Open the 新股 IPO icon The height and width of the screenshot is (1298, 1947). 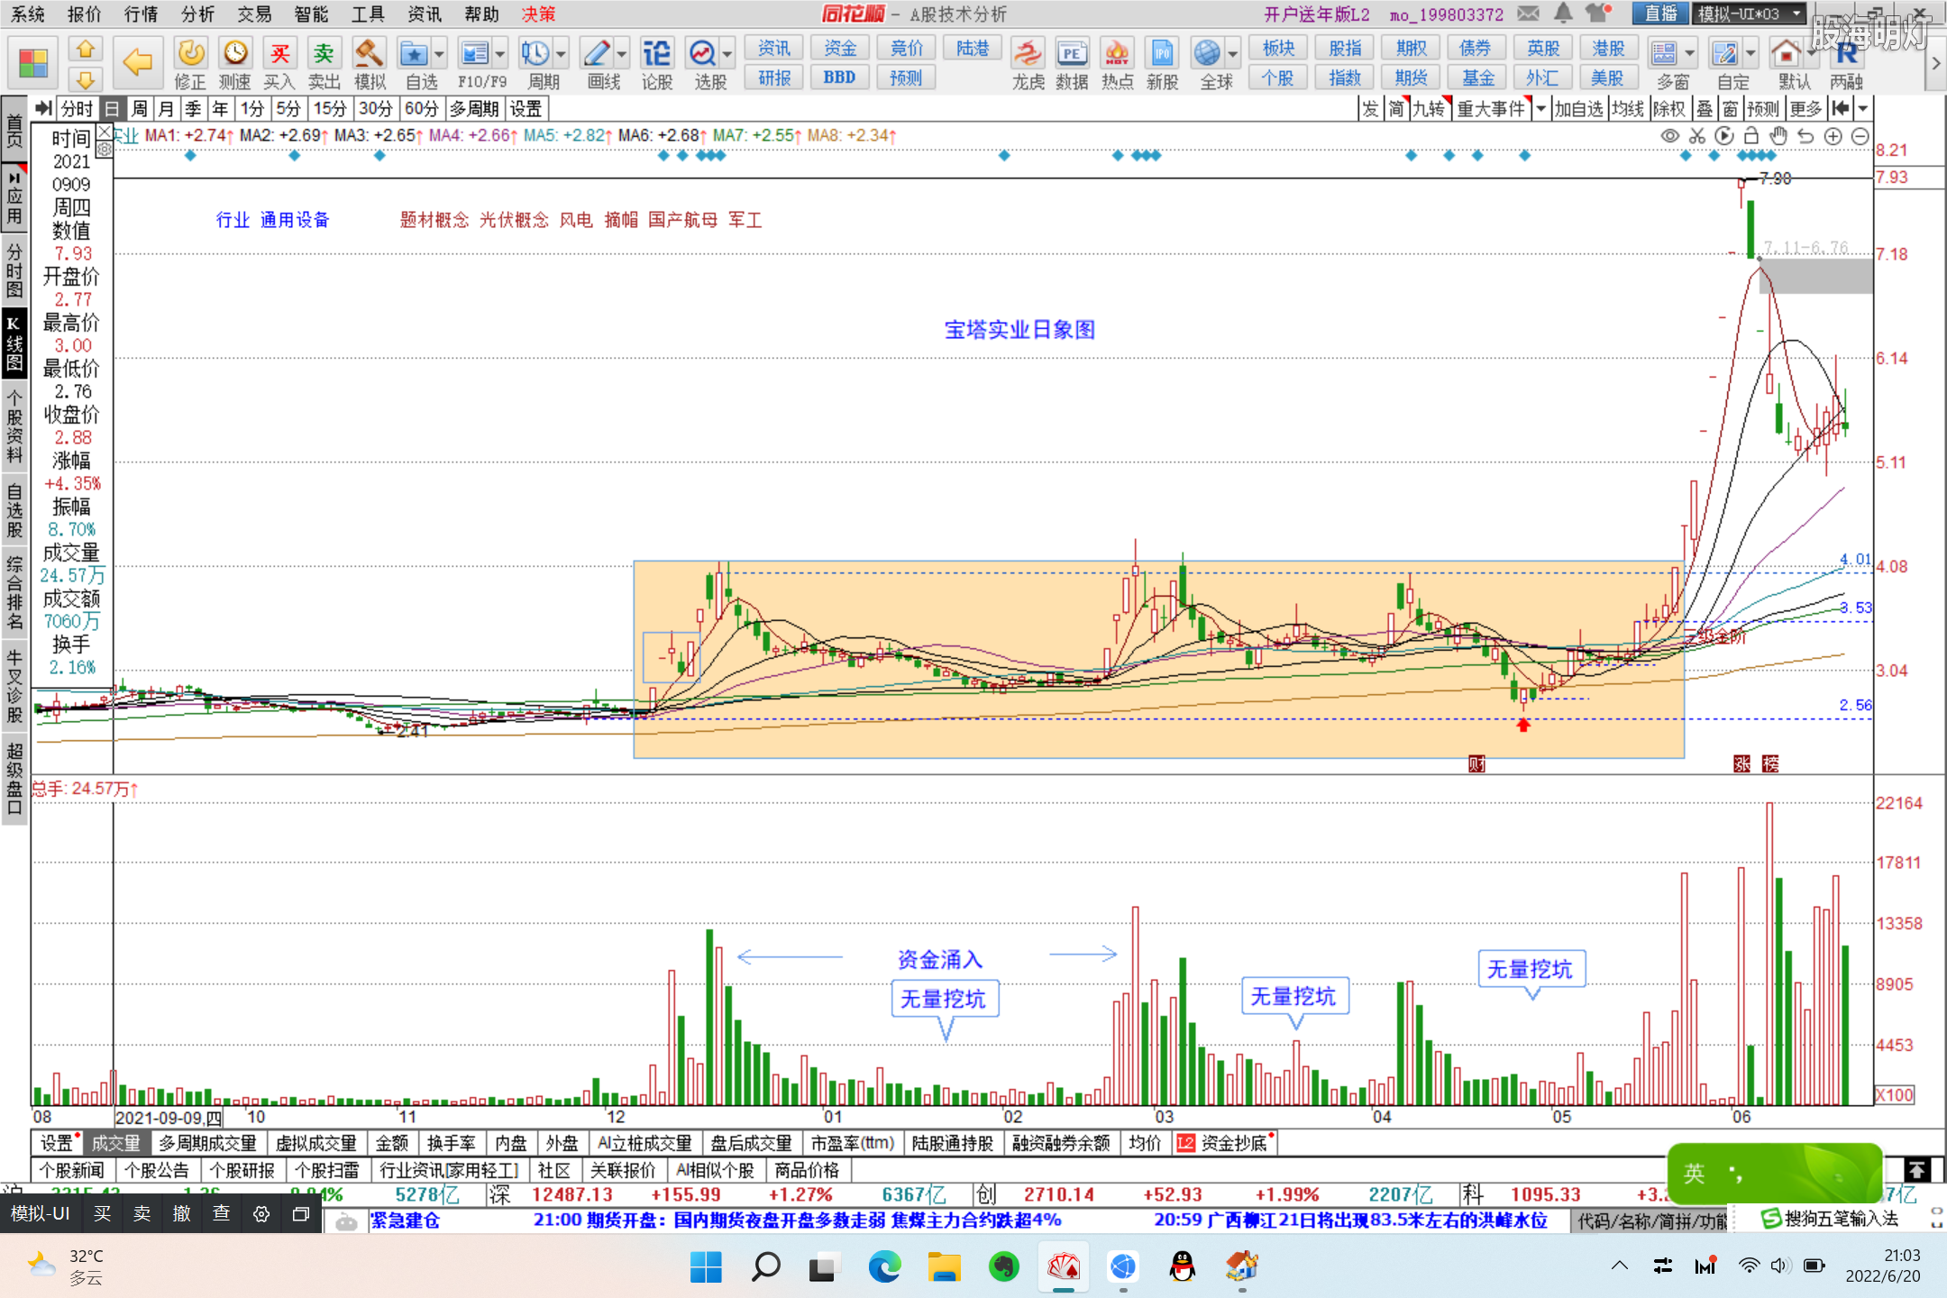point(1162,63)
